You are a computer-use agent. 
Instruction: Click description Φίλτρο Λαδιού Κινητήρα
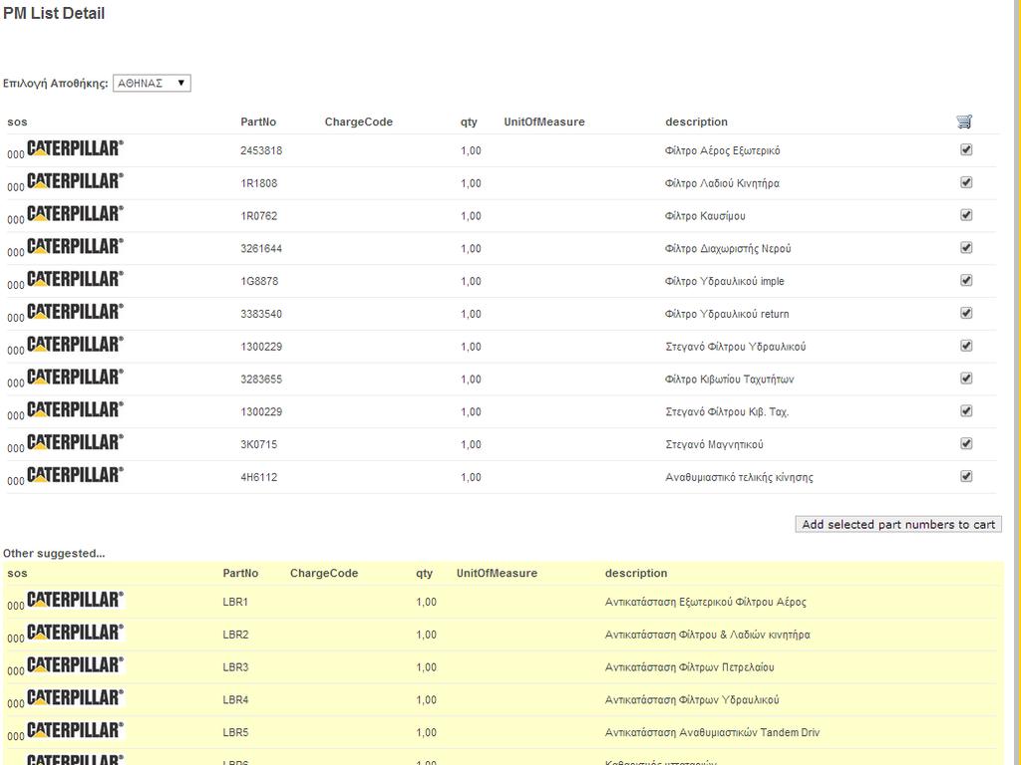click(722, 183)
